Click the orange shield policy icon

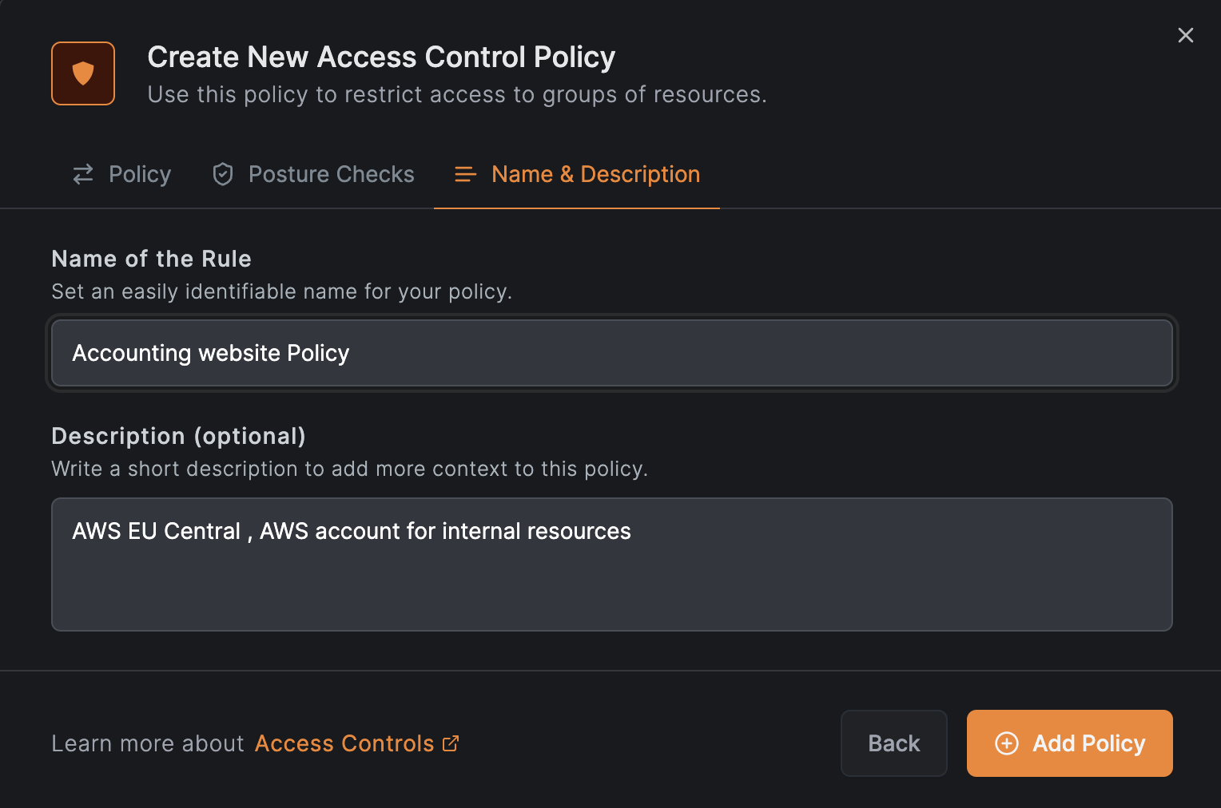point(83,73)
